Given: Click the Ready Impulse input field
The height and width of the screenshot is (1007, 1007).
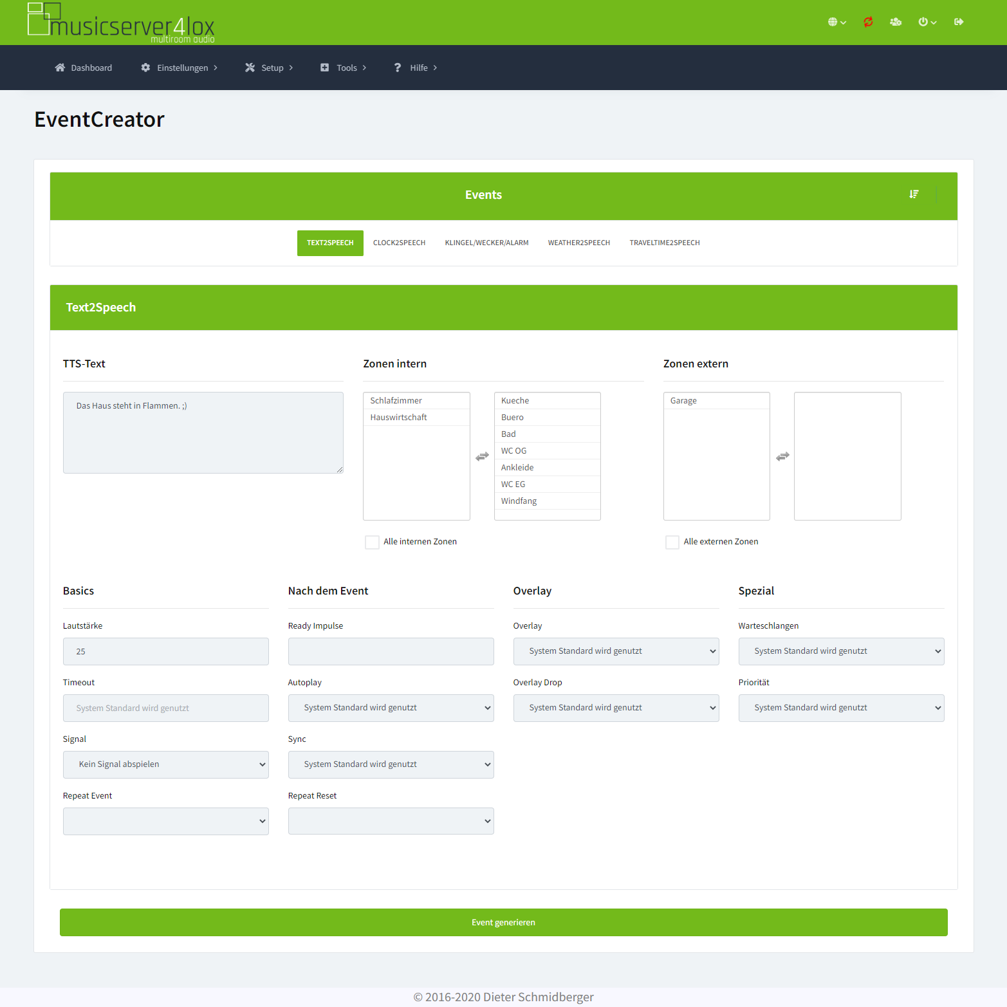Looking at the screenshot, I should coord(391,651).
